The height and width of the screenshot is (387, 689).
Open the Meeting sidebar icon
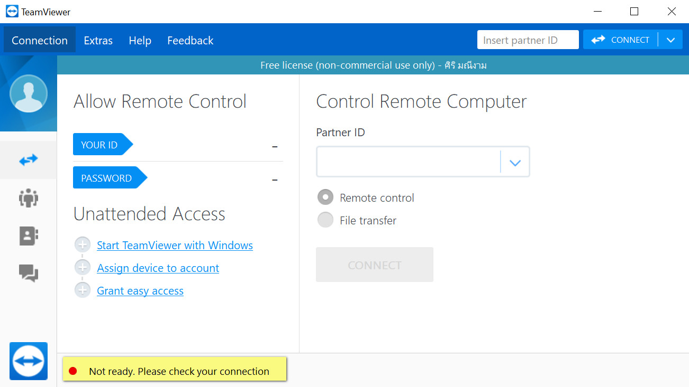[x=29, y=198]
